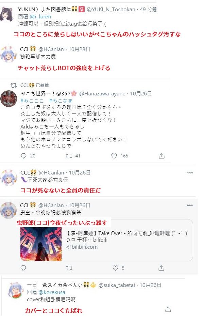Like the bilibili link tweet with 5 likes

click(x=115, y=268)
